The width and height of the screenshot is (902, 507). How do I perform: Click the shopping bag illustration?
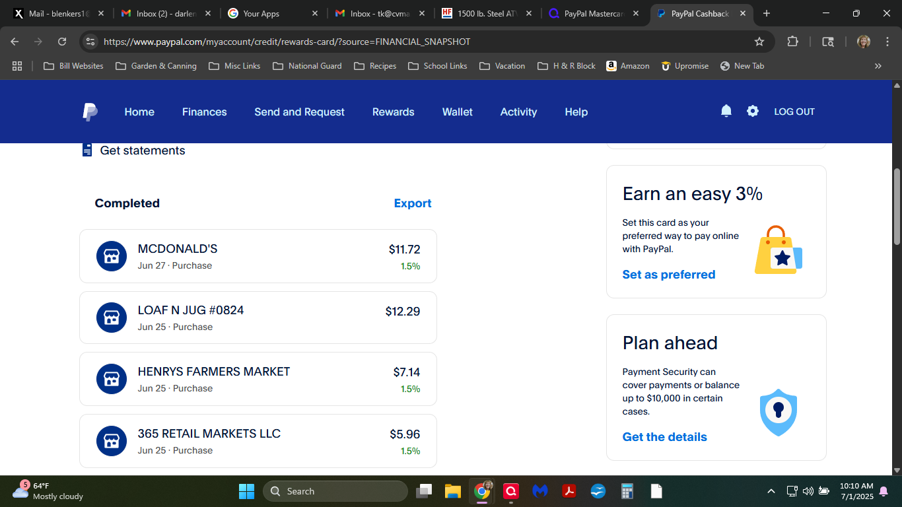point(779,250)
